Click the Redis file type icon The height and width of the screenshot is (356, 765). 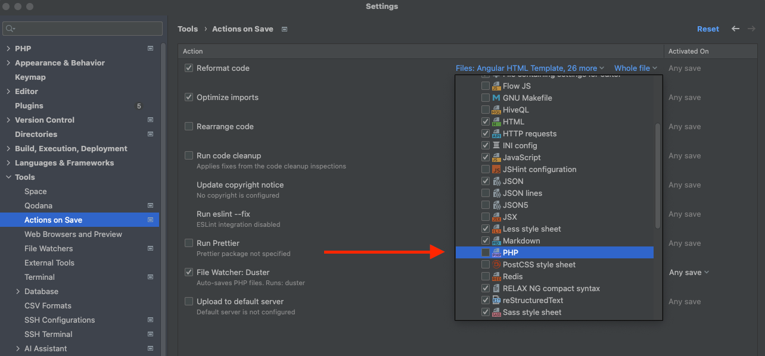(496, 277)
